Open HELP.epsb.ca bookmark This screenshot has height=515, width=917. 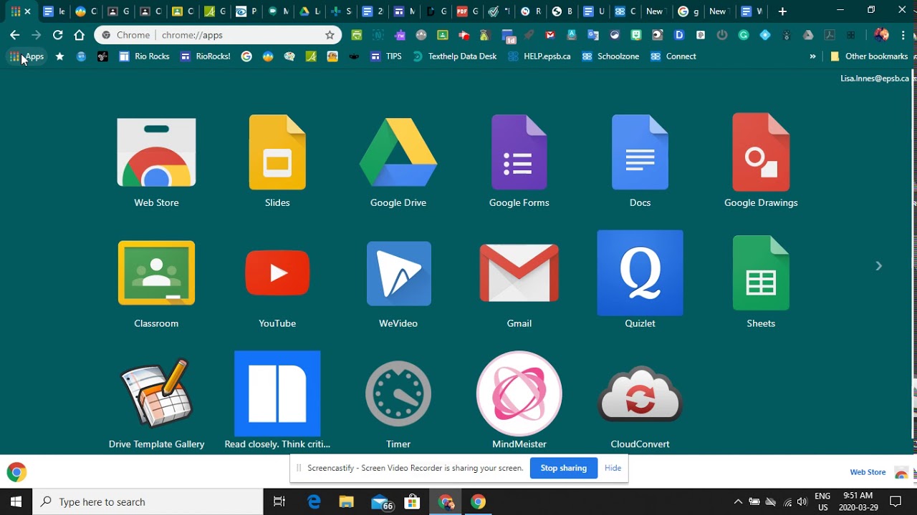coord(539,57)
